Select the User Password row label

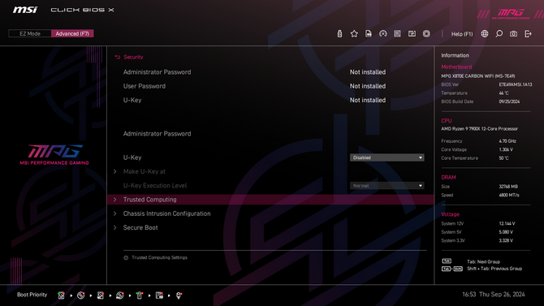[145, 86]
